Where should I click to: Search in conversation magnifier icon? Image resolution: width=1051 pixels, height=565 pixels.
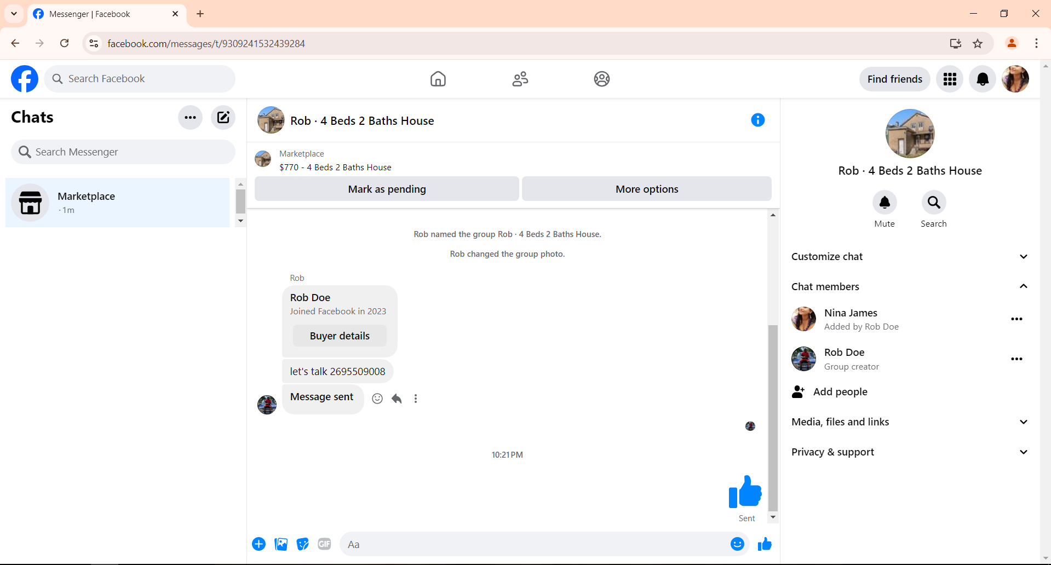(934, 203)
